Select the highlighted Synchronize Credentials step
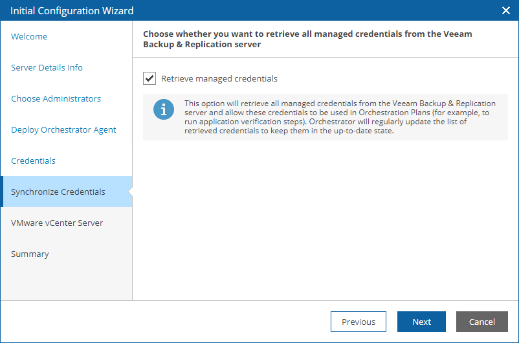This screenshot has height=343, width=519. (66, 192)
